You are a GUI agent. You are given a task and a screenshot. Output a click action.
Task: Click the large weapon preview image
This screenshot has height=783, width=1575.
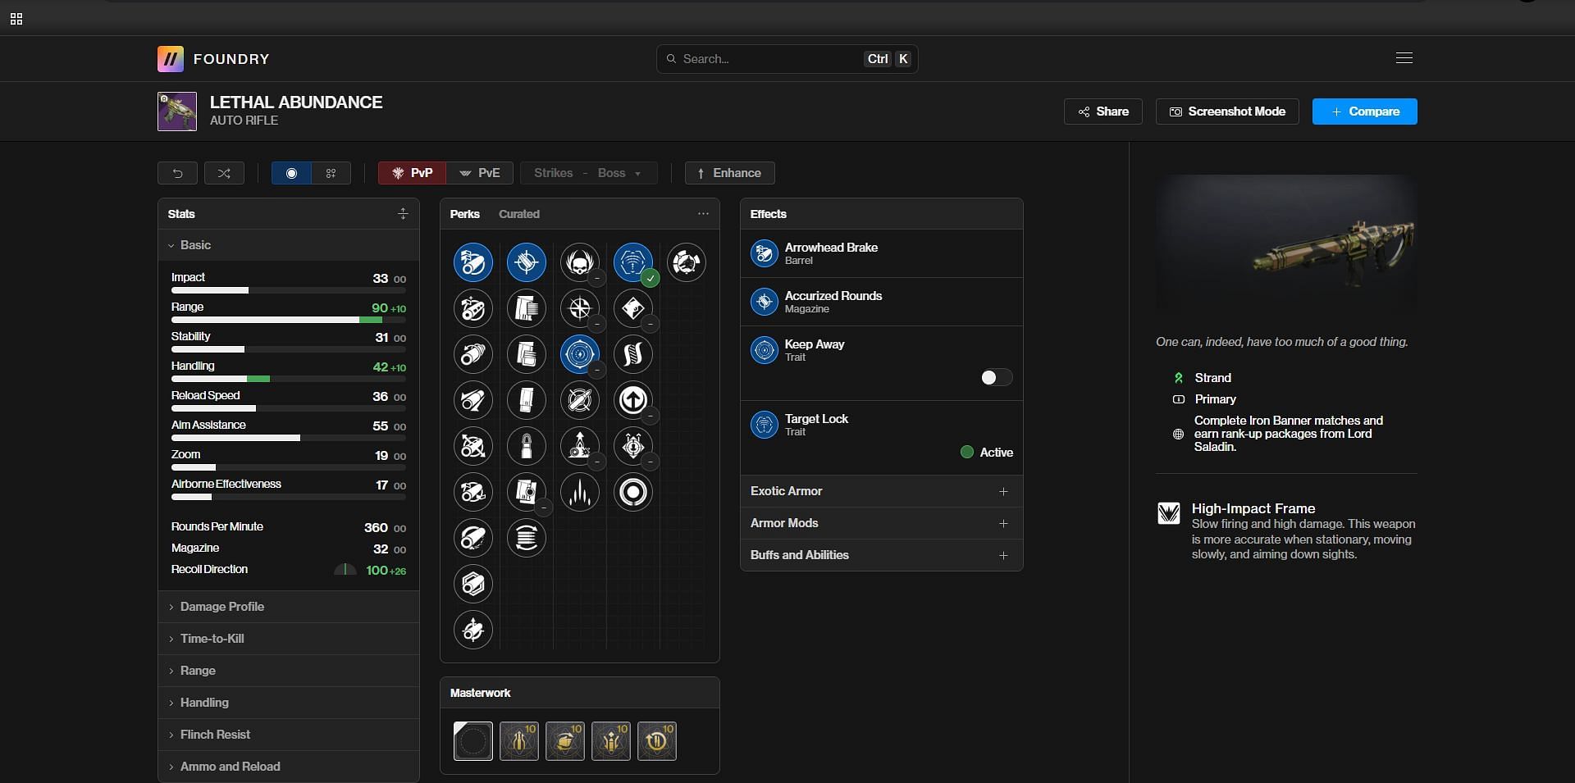point(1286,244)
